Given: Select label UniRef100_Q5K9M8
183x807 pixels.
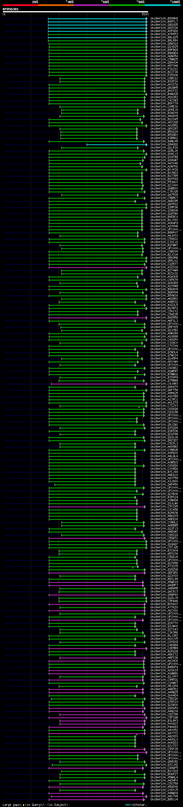Looking at the screenshot, I should coord(164,258).
